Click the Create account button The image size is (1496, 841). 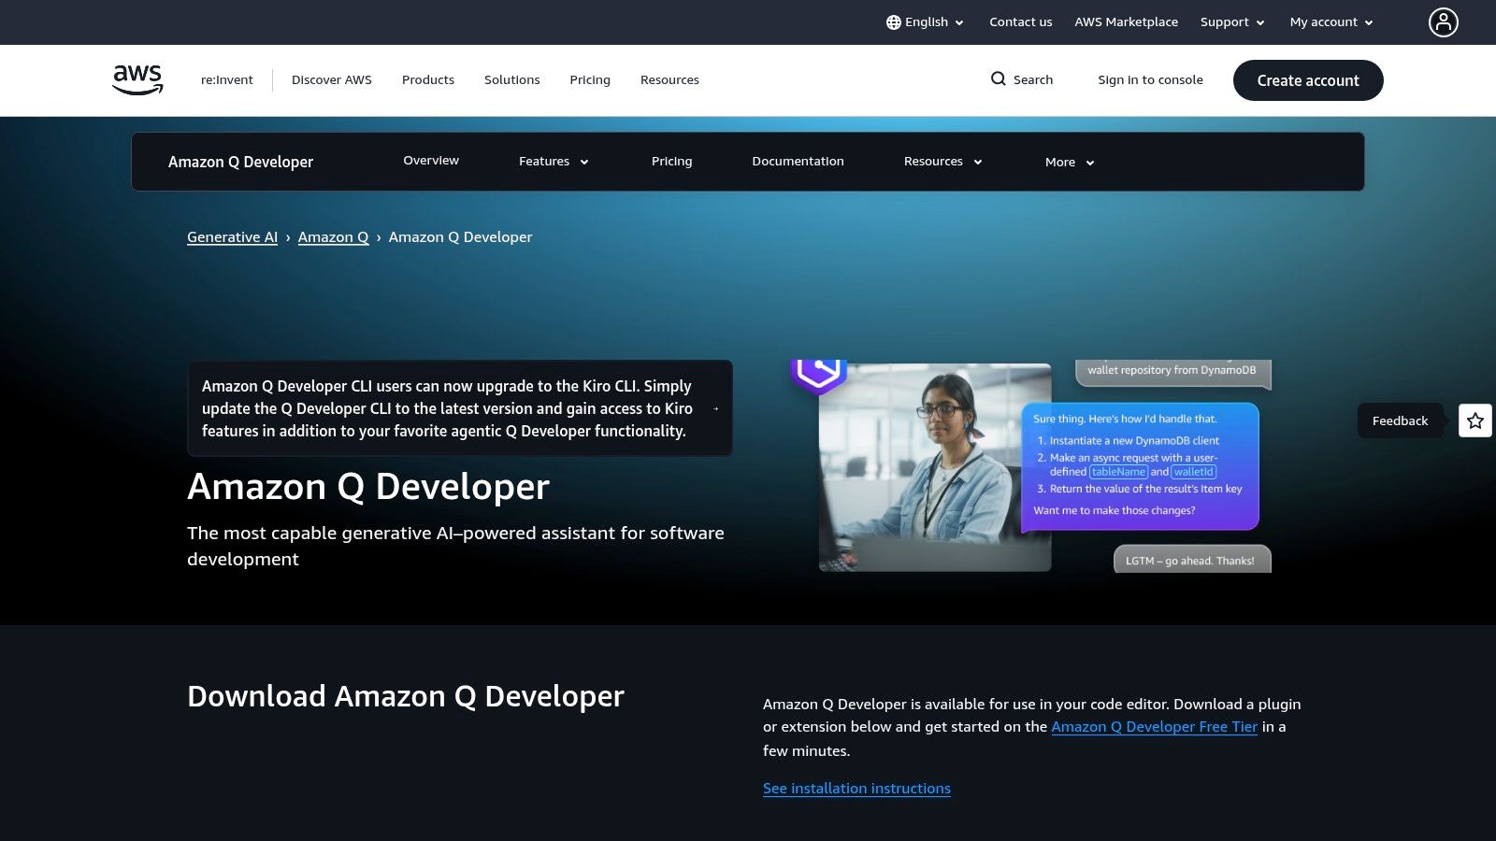point(1307,80)
